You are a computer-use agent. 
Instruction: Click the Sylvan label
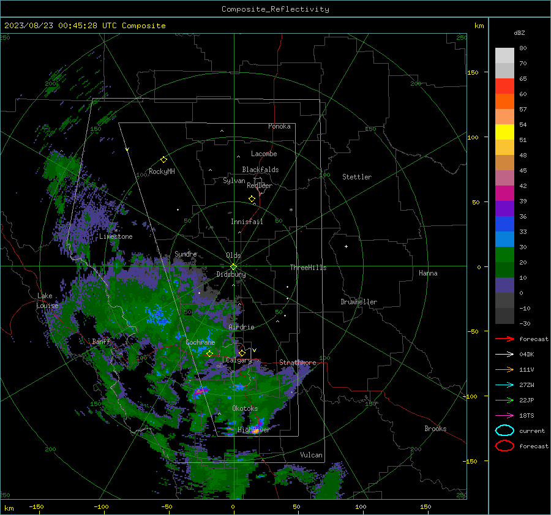point(234,180)
